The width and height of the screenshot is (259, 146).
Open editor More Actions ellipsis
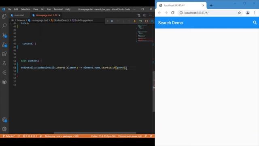pos(150,15)
